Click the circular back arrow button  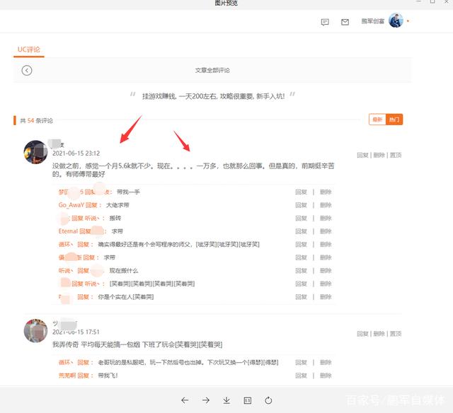pyautogui.click(x=27, y=70)
